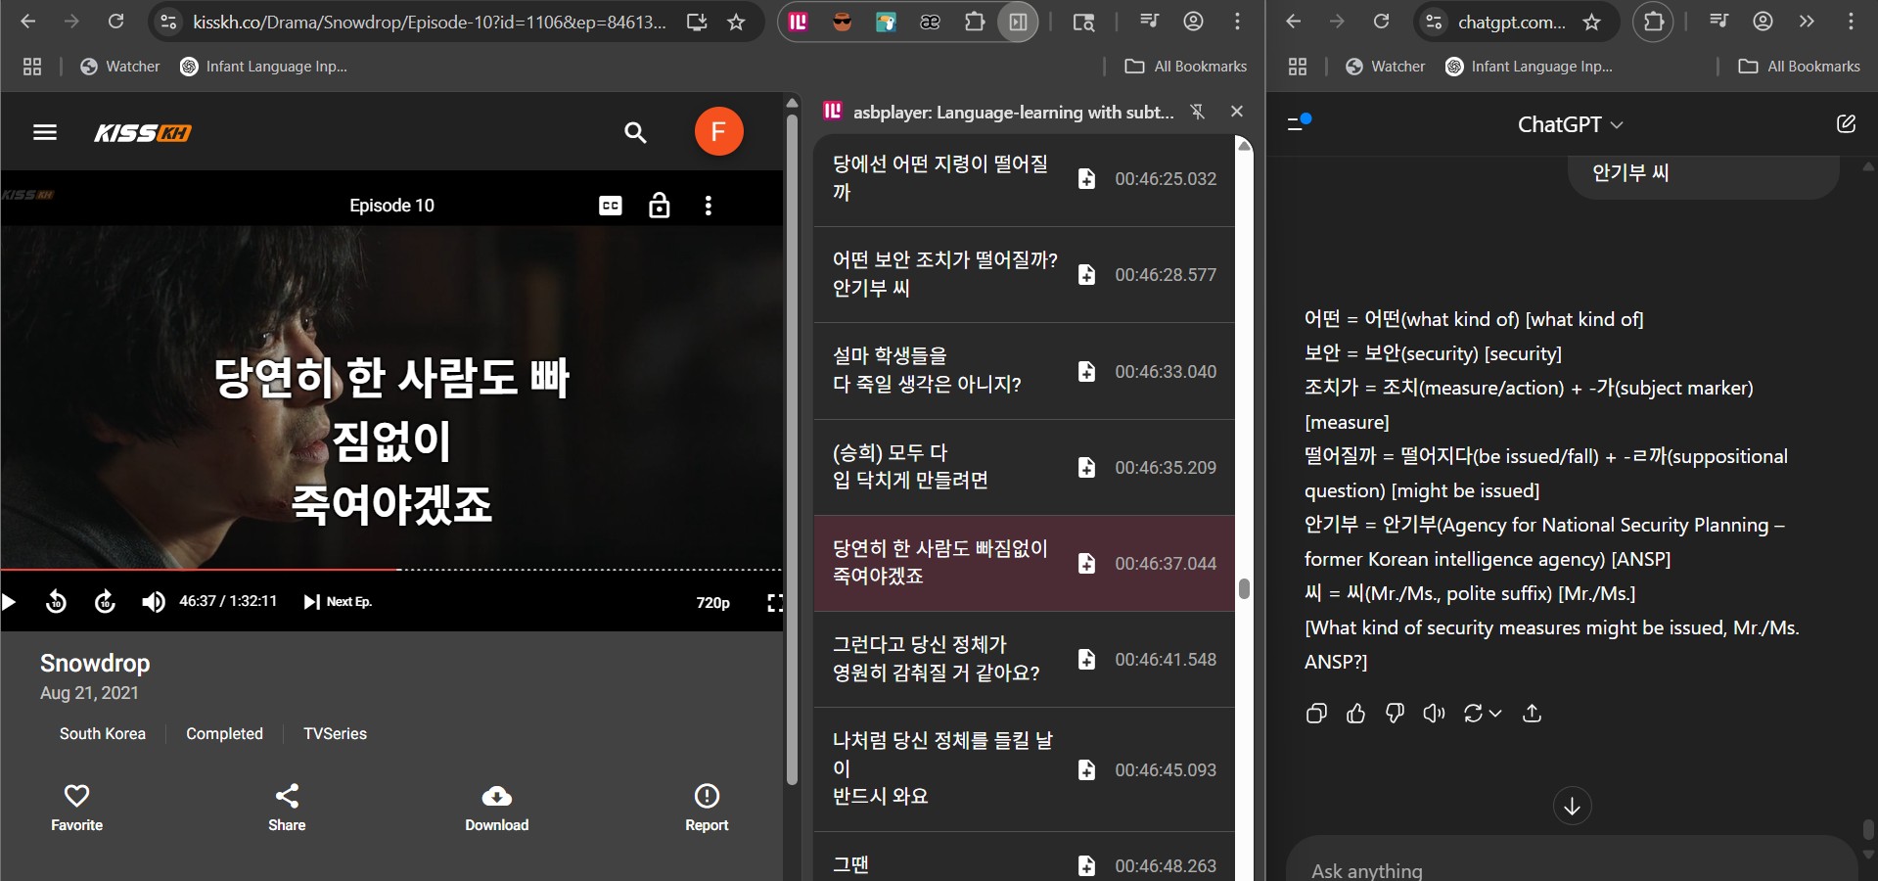Copy subtitle at 00:46:33.040
The width and height of the screenshot is (1878, 881).
coord(1086,371)
